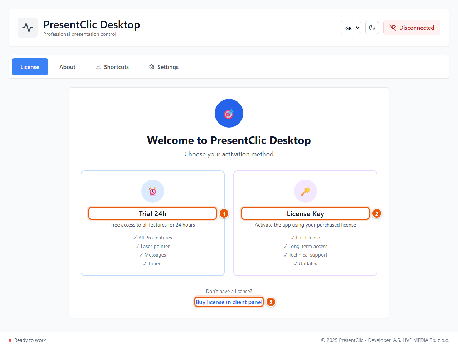Click the "Technical support" feature line
This screenshot has width=458, height=348.
point(306,255)
